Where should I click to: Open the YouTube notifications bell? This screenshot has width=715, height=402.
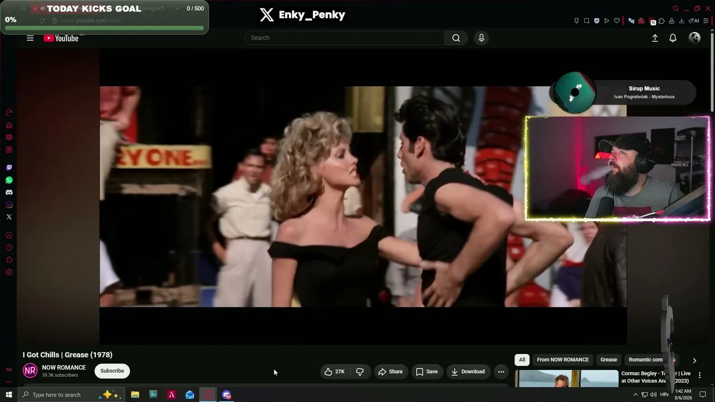[673, 38]
